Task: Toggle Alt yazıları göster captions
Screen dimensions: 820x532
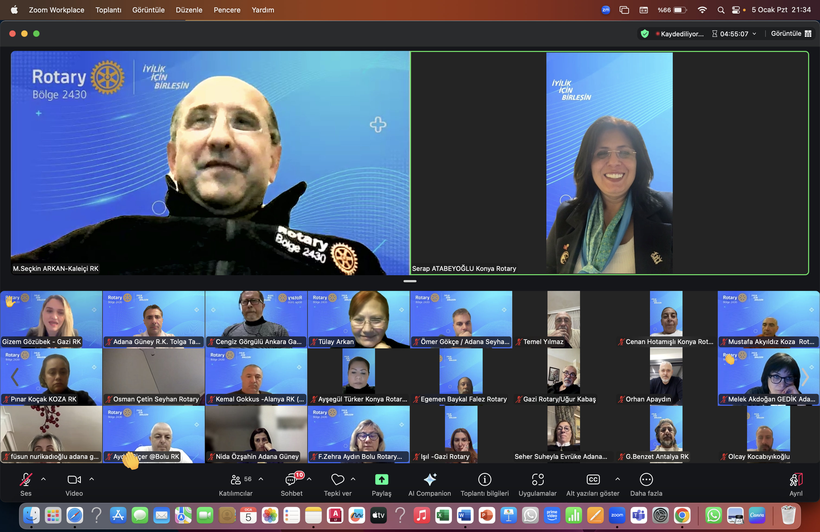Action: (593, 479)
